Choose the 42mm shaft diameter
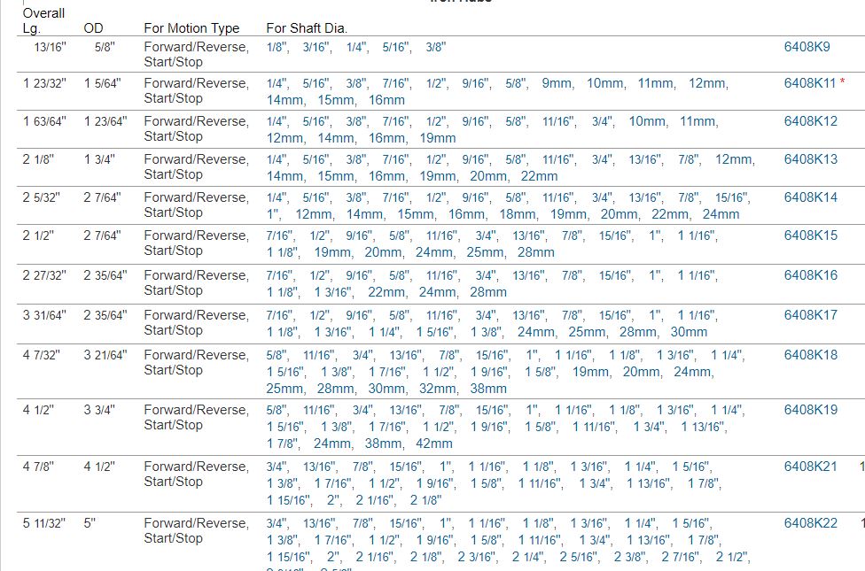This screenshot has height=571, width=865. pos(433,444)
